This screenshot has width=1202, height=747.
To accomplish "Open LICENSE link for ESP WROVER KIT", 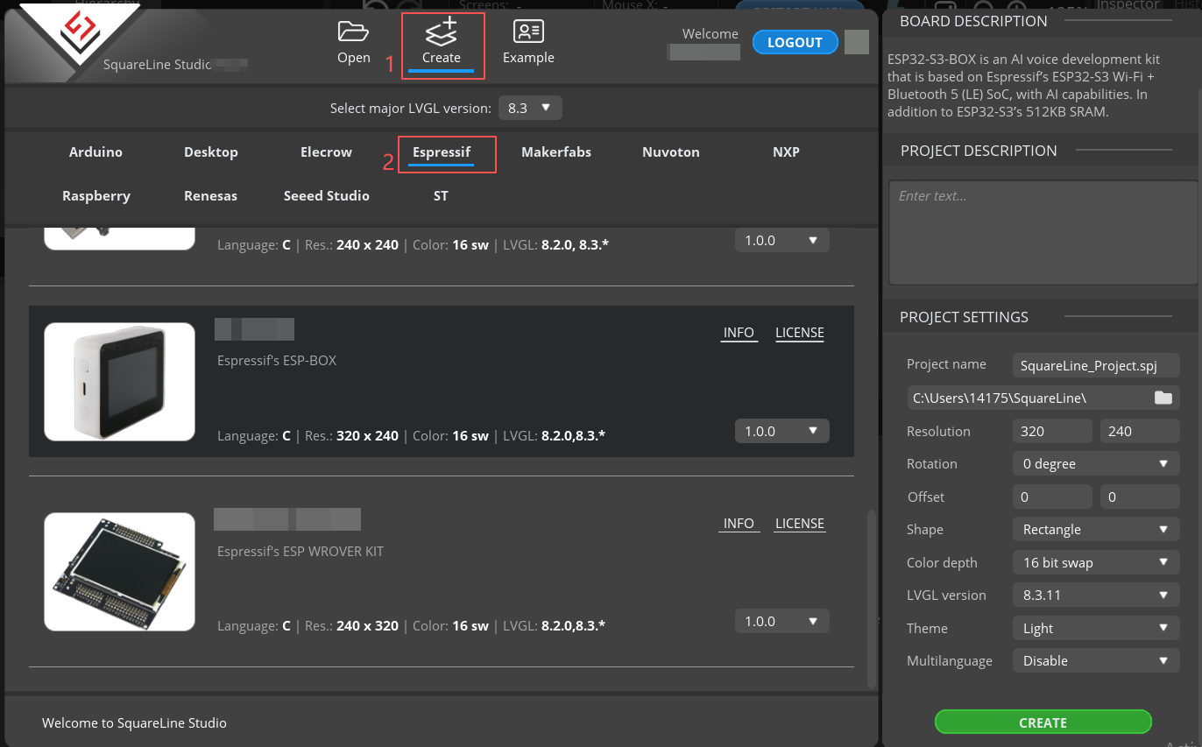I will click(x=800, y=524).
